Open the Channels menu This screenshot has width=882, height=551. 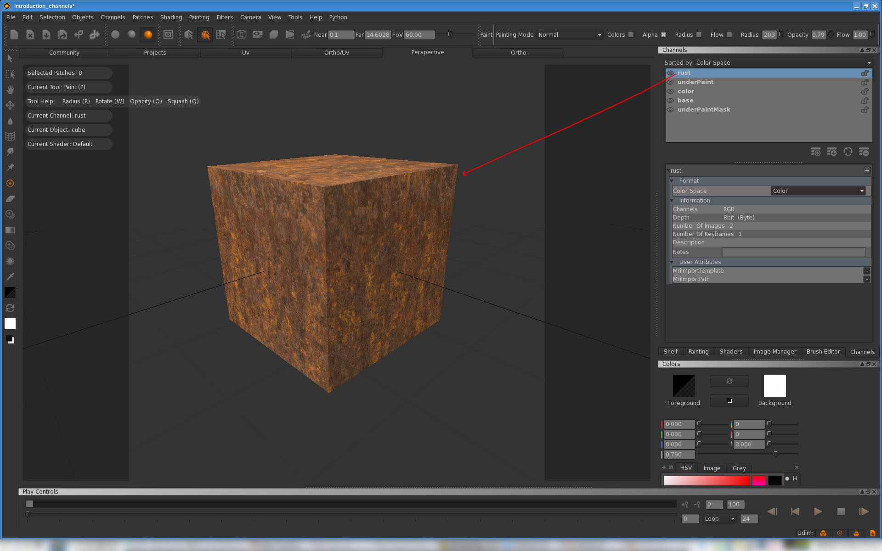[113, 17]
